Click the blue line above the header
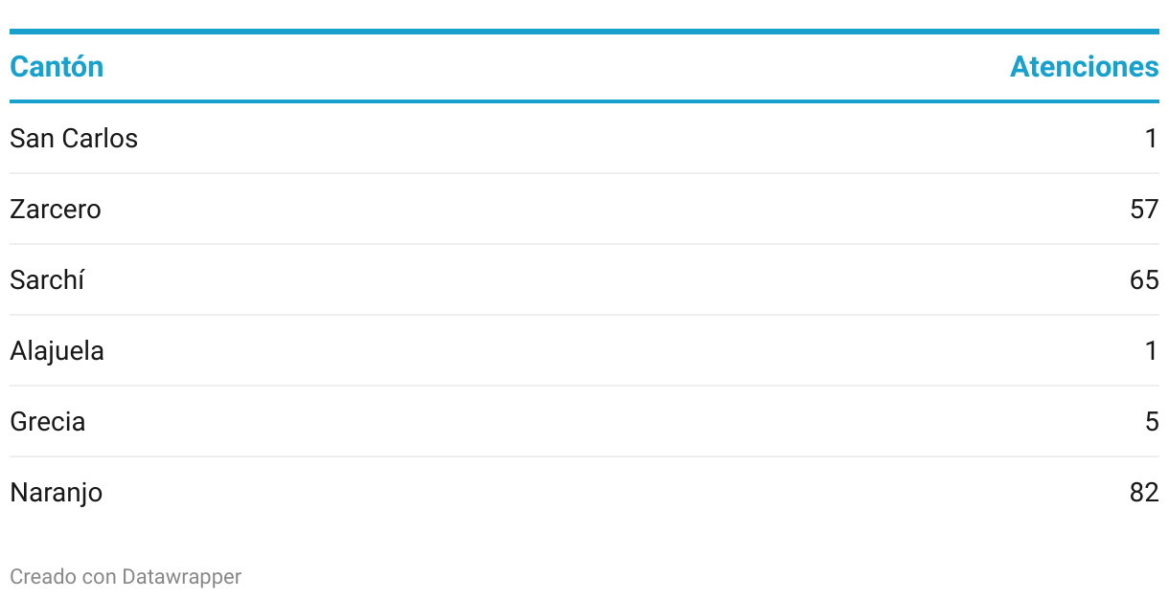This screenshot has height=599, width=1169. tap(584, 32)
